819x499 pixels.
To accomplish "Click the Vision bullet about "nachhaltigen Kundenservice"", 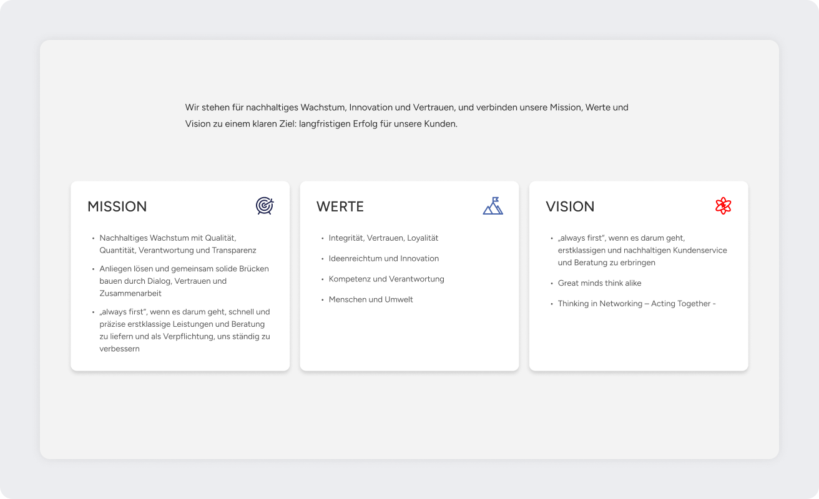I will [642, 250].
